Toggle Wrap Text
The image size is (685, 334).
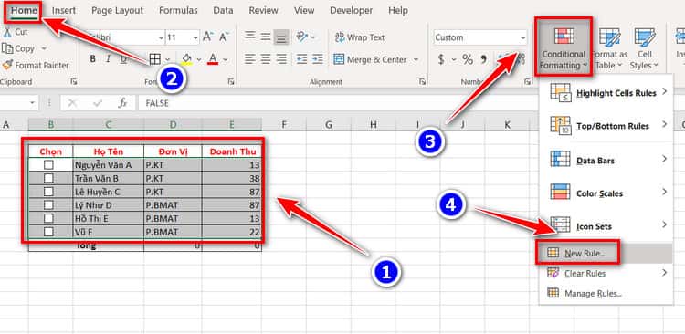point(360,37)
